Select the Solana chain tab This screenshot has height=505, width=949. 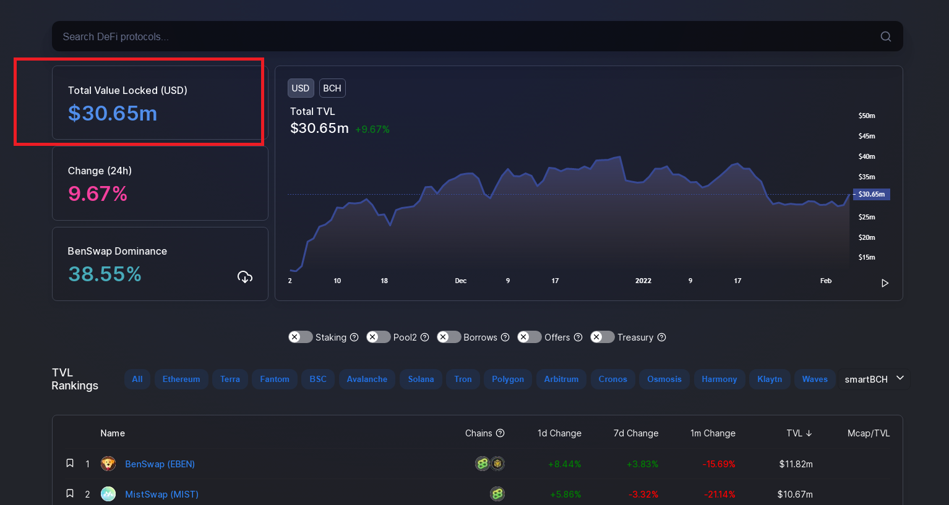tap(421, 379)
